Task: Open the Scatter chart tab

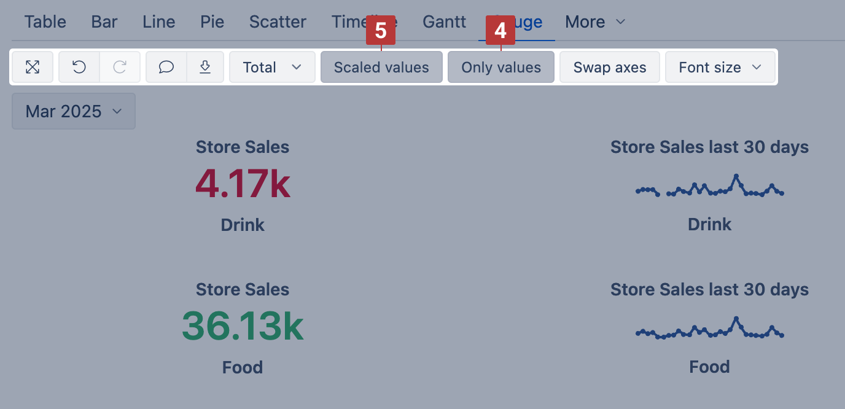Action: click(278, 22)
